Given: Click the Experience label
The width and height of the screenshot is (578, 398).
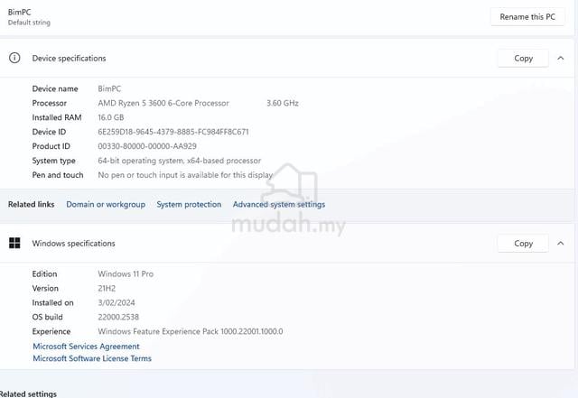Looking at the screenshot, I should point(51,331).
